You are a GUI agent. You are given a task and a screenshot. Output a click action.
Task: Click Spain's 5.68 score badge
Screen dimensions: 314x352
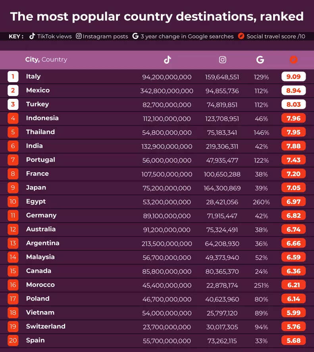(x=293, y=340)
